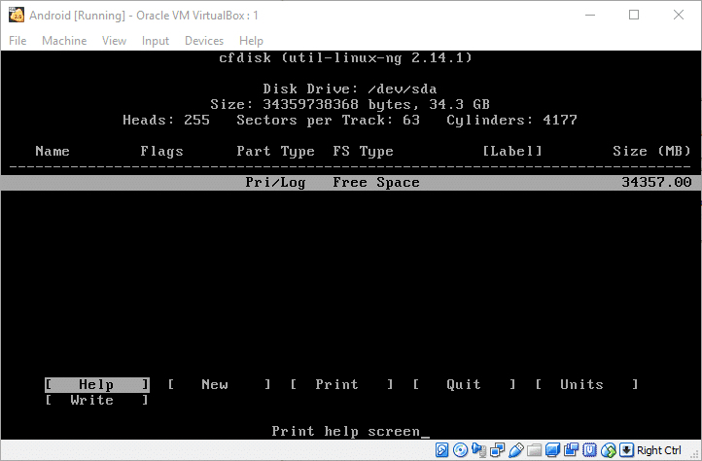Click the hard disk activity status icon
Image resolution: width=702 pixels, height=461 pixels.
(442, 450)
